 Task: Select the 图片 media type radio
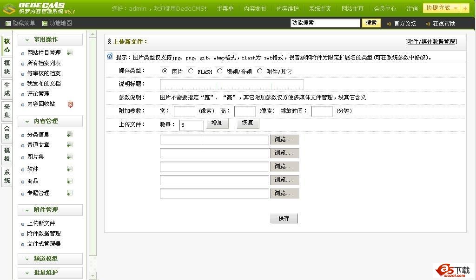point(165,71)
